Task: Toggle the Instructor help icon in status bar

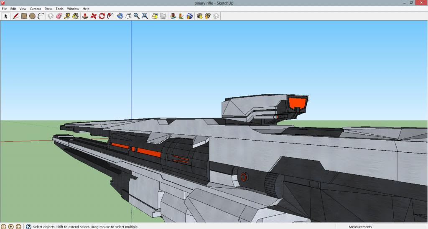Action: point(28,226)
